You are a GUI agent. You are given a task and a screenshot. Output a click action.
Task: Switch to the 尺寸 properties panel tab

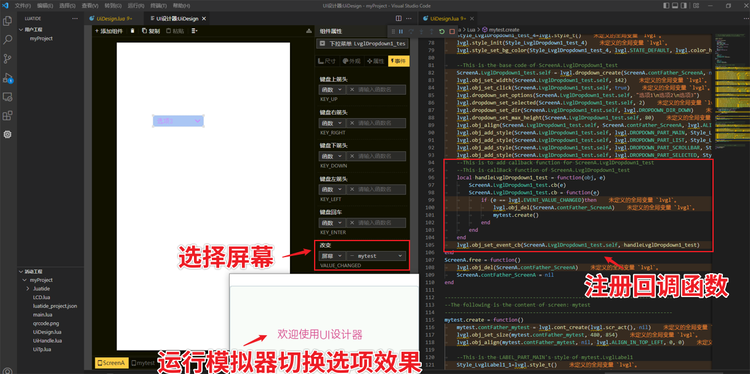point(328,61)
